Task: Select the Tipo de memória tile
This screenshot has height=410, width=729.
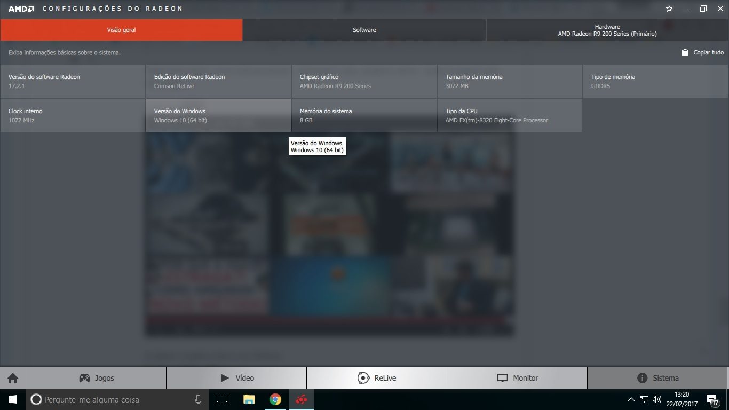Action: [x=656, y=81]
